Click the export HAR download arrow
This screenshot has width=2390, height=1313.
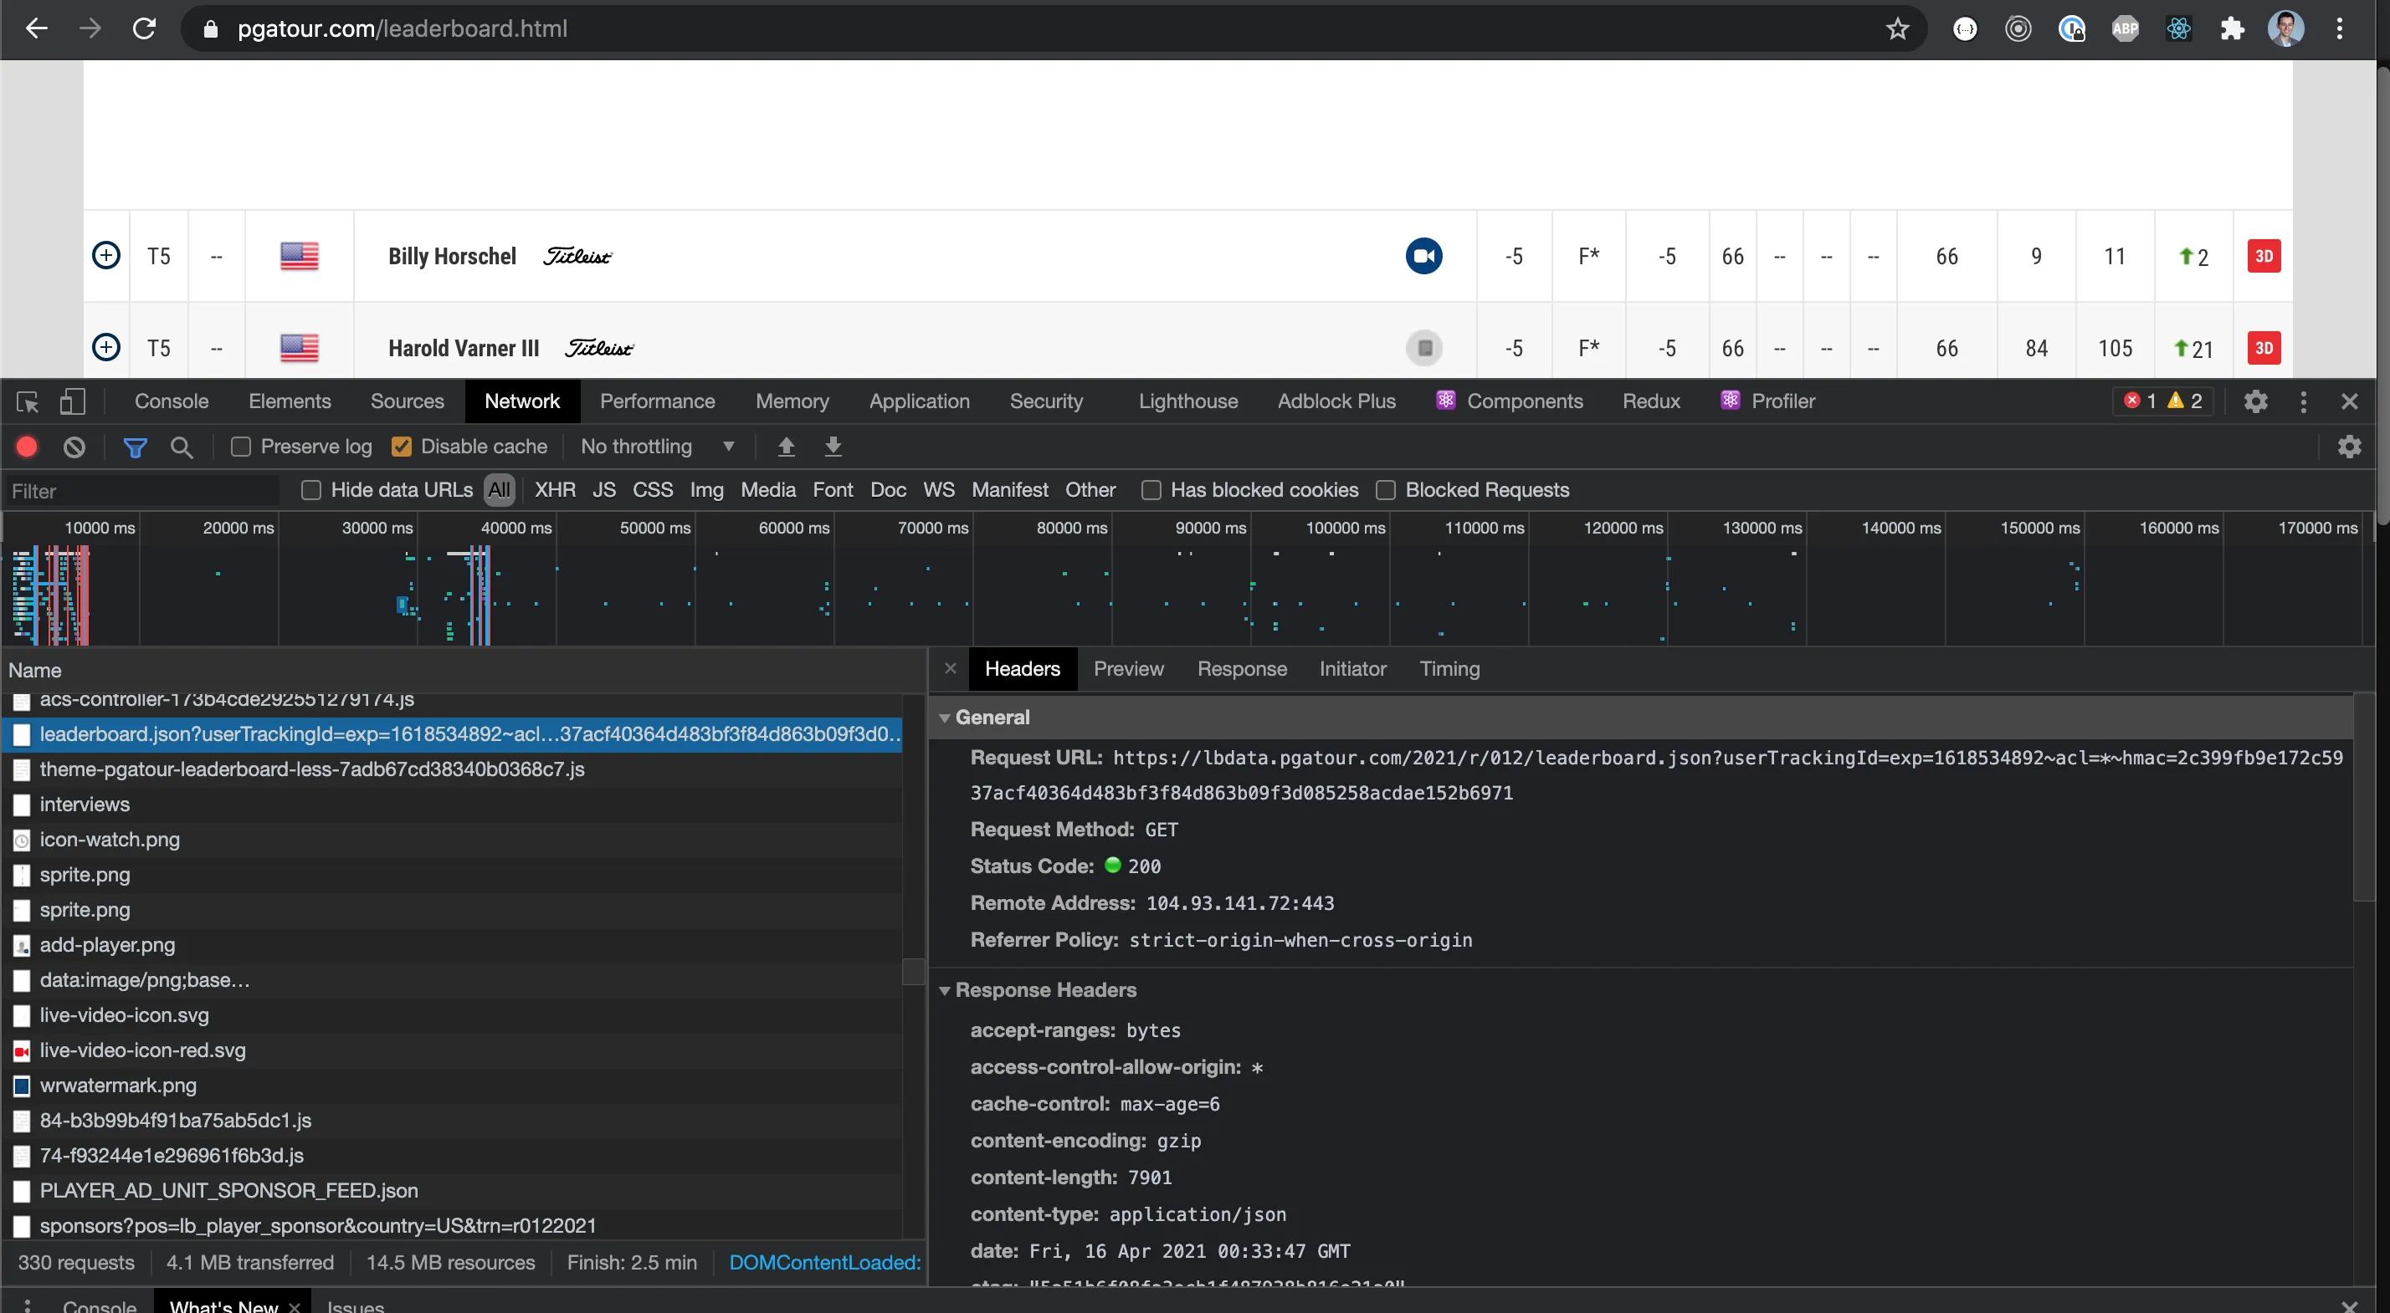point(833,447)
